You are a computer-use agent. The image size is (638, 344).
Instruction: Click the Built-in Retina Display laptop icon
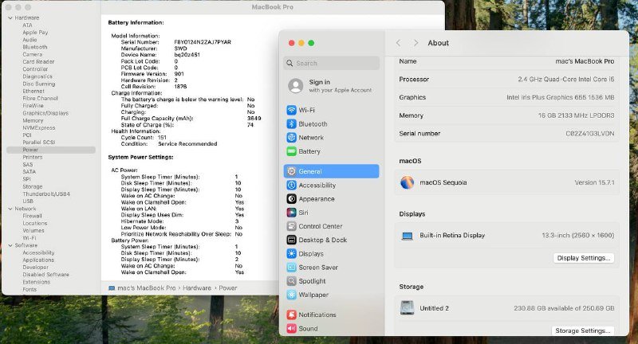407,236
